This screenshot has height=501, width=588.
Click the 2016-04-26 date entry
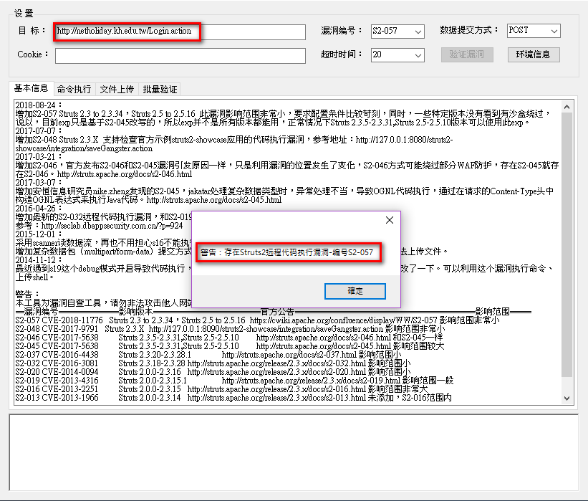pos(38,209)
